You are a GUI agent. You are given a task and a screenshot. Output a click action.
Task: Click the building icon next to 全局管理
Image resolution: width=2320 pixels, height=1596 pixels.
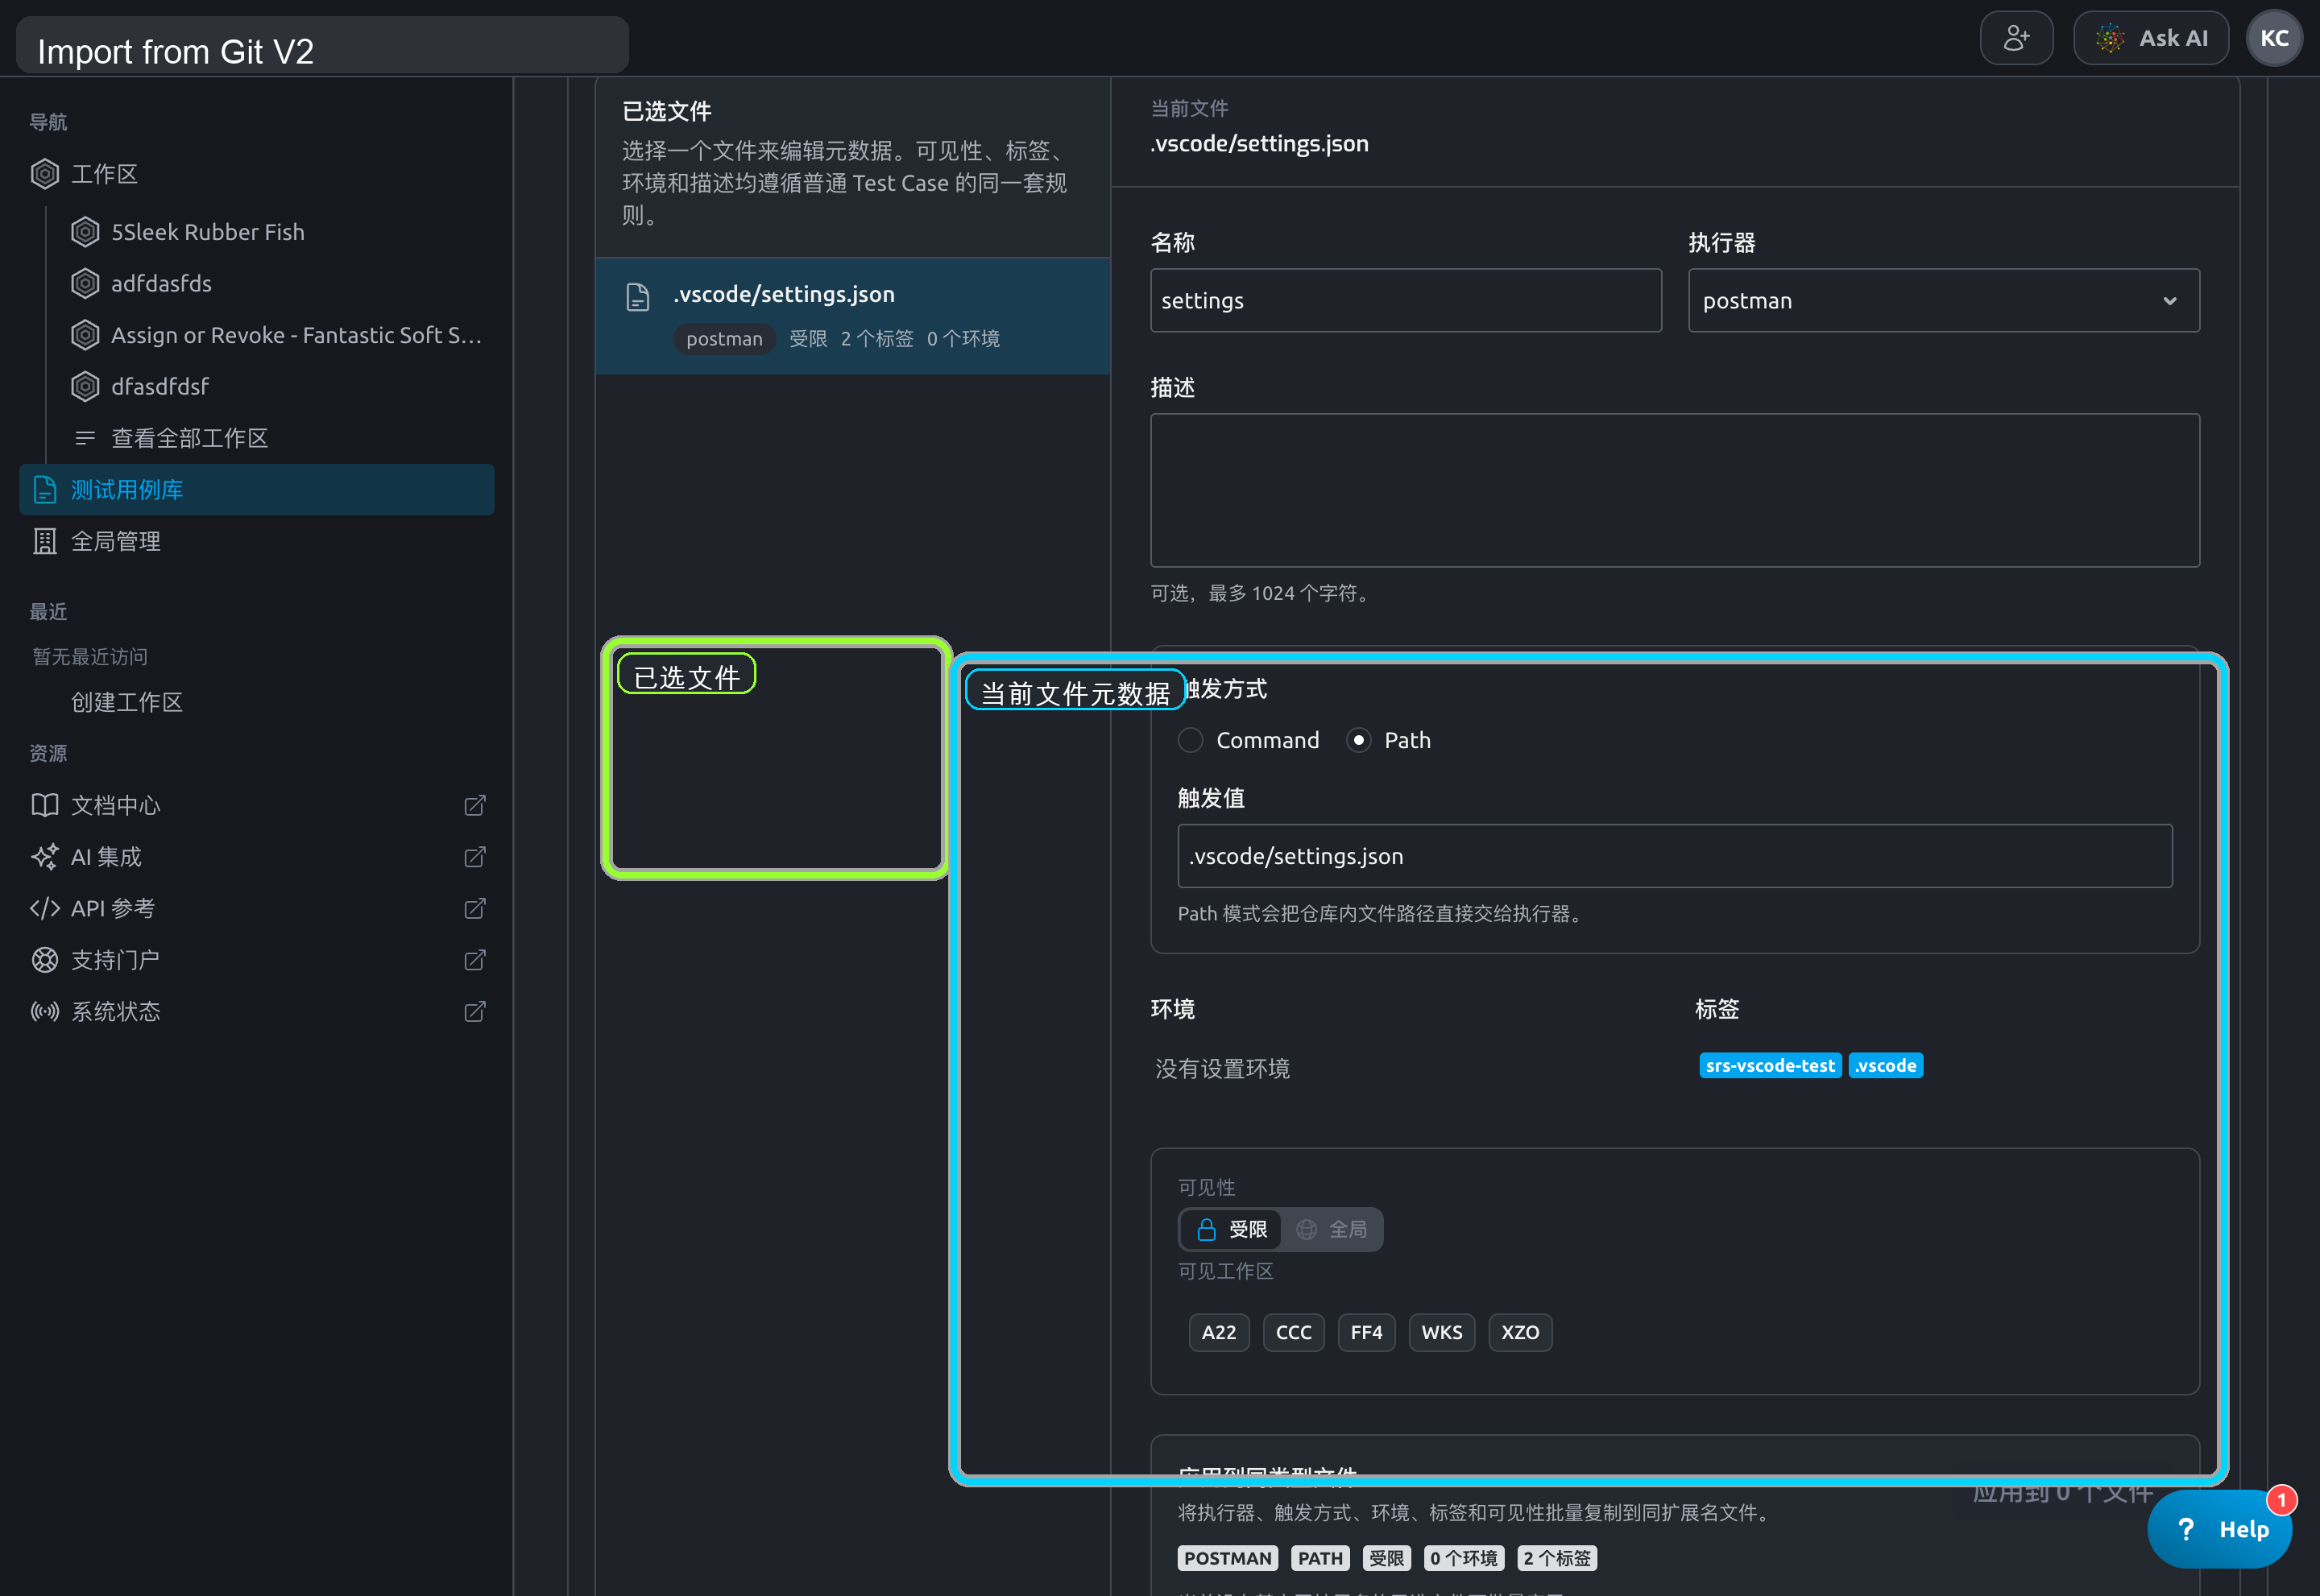click(x=45, y=541)
